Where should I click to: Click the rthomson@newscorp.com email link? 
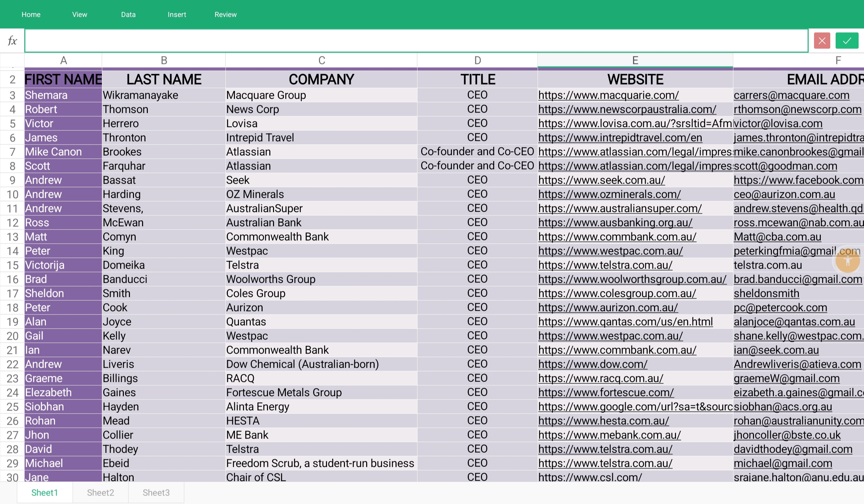click(798, 109)
